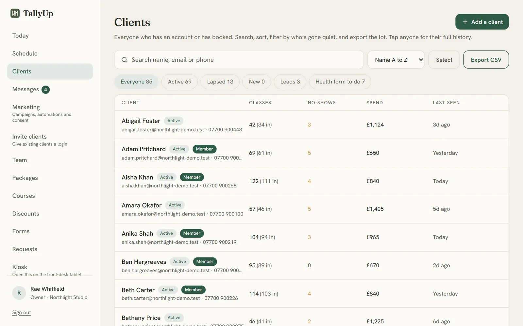Click classes 122 (111 in) for Aisha Khan
Screen dimensions: 523x326
[x=263, y=181]
